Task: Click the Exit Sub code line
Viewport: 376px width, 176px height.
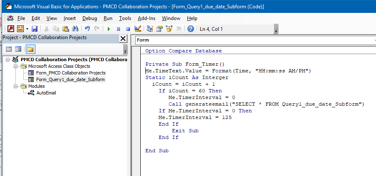Action: coord(185,131)
